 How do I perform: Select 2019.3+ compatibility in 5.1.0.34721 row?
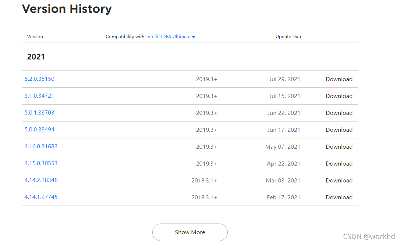[207, 96]
